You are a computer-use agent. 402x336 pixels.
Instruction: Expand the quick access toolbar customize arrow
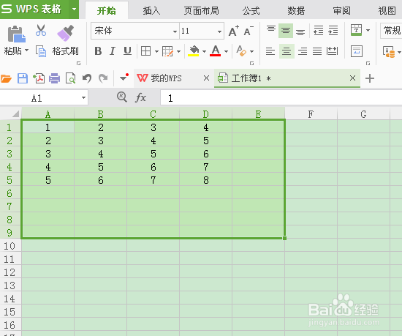coord(124,78)
